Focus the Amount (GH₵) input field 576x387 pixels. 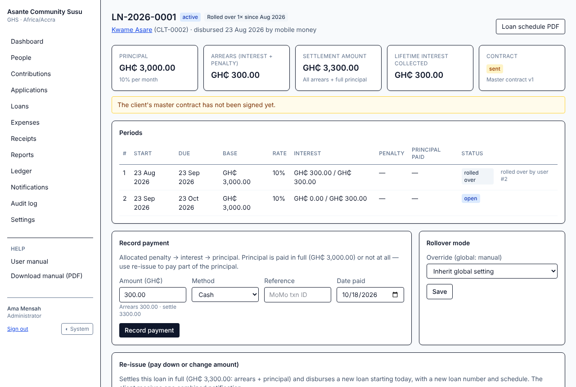pyautogui.click(x=153, y=295)
